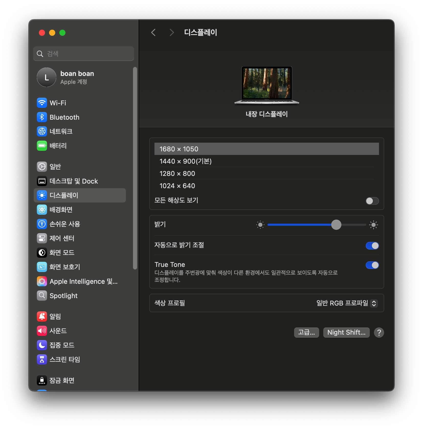
Task: Turn off the True Tone switch
Action: click(372, 265)
